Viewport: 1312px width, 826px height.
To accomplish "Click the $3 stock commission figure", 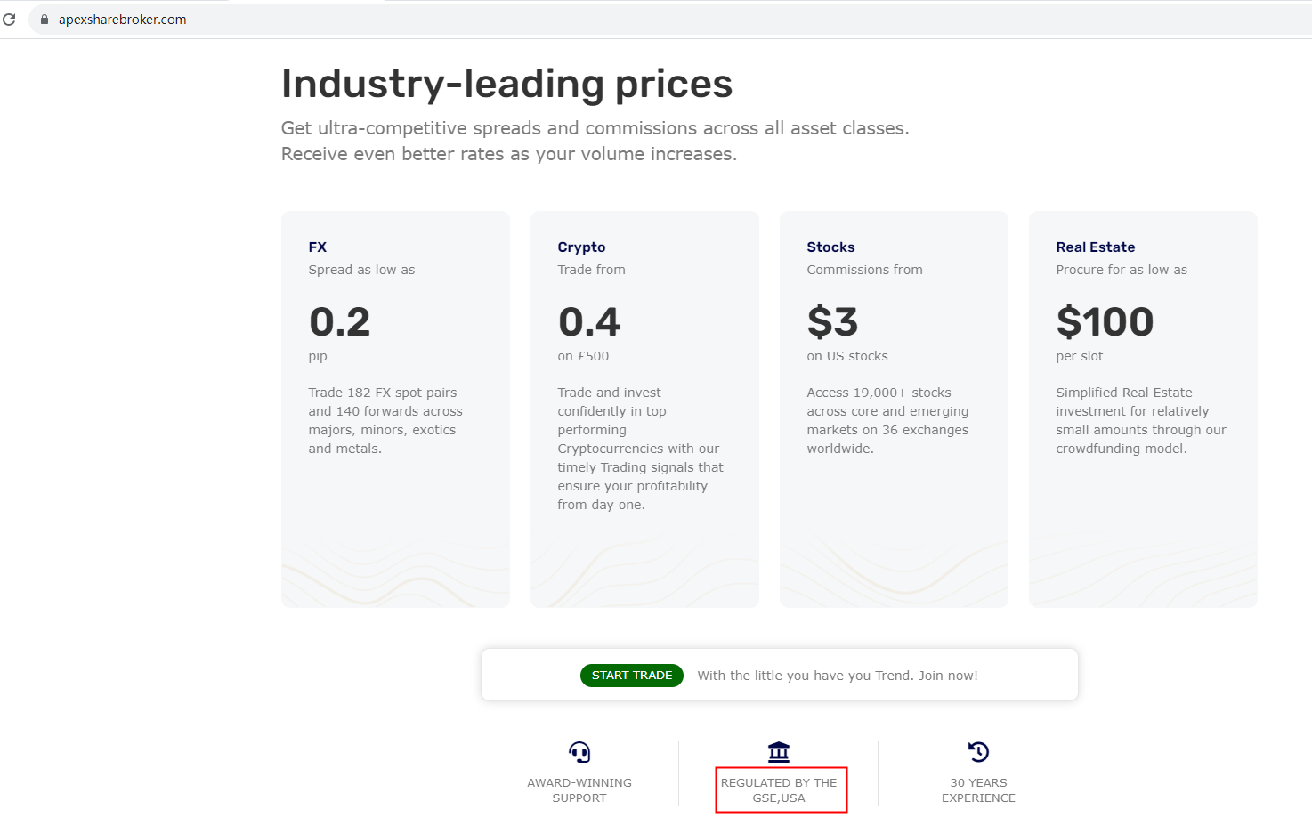I will point(832,322).
